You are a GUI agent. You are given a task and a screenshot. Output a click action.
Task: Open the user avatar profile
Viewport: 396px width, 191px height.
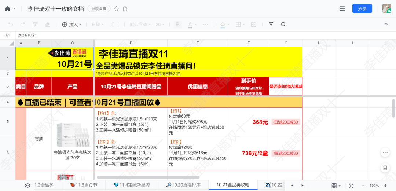click(x=386, y=8)
